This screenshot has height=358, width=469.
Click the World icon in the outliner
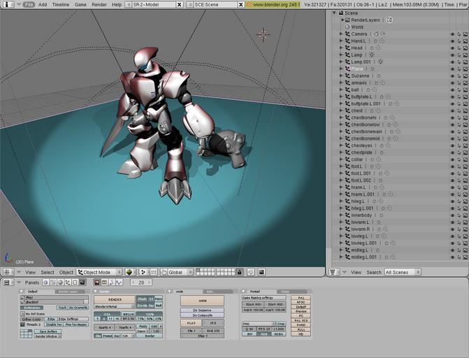point(347,27)
